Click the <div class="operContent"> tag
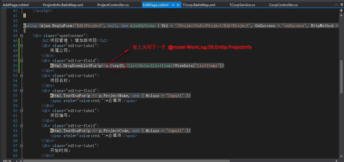344x162 pixels. click(x=60, y=36)
